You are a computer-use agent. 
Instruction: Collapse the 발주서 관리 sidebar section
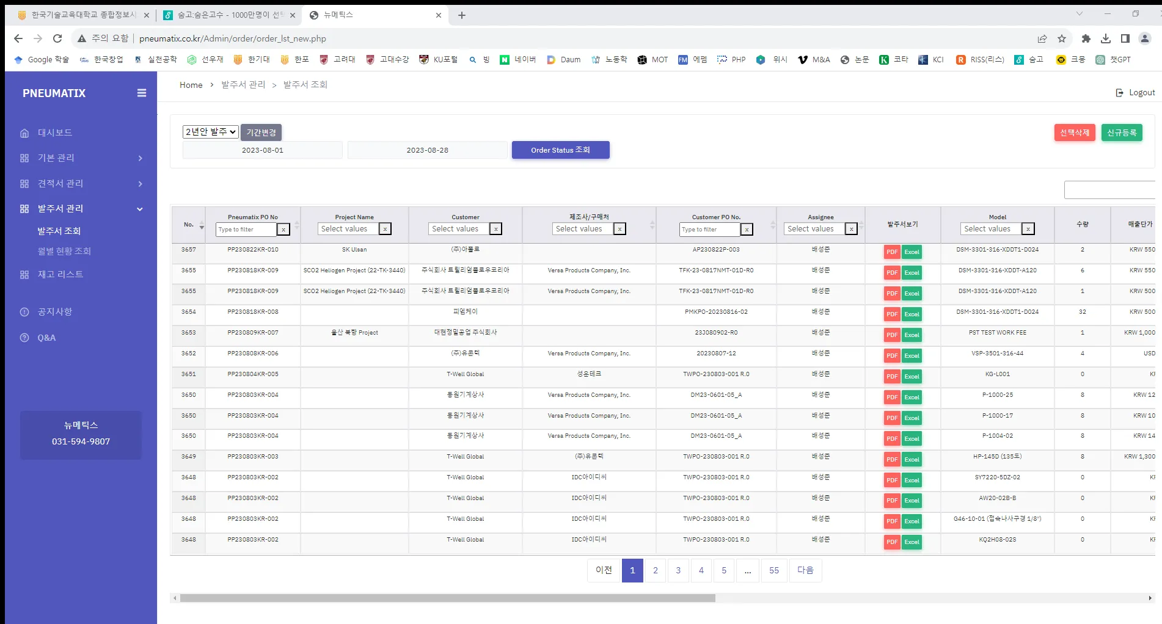[81, 208]
